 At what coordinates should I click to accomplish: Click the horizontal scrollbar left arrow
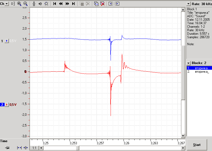click(x=41, y=148)
